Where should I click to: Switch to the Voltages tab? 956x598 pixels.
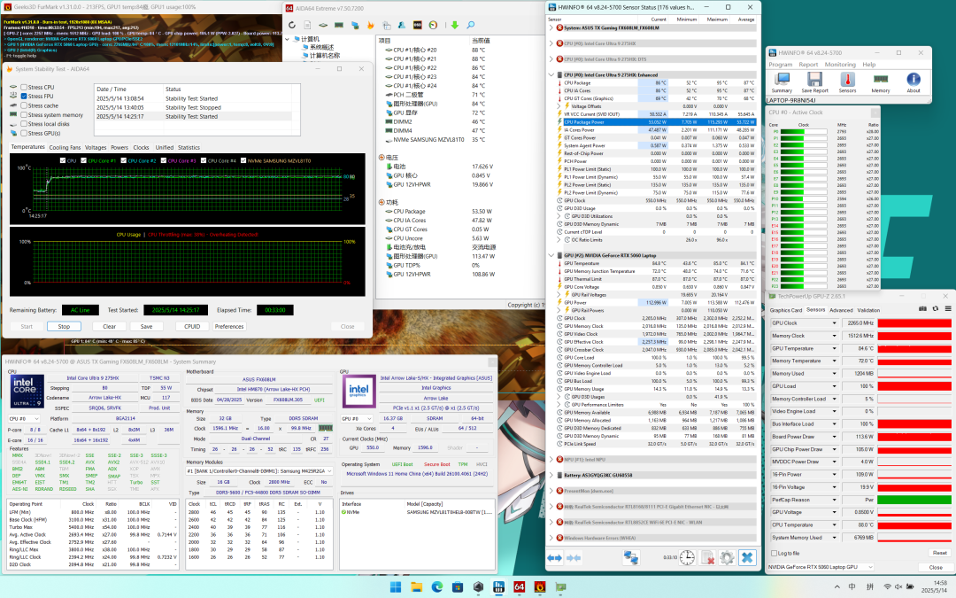point(96,148)
